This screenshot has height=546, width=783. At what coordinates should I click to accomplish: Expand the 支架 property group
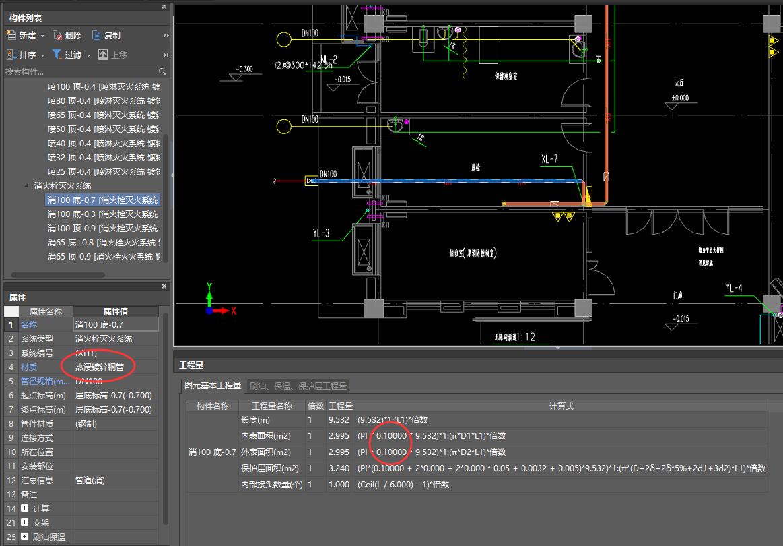pyautogui.click(x=24, y=522)
